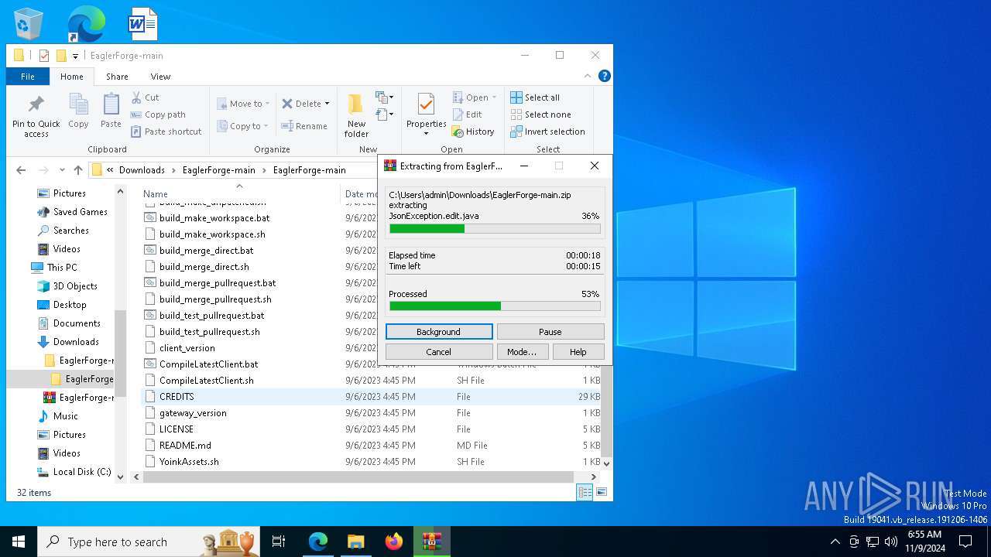Viewport: 991px width, 557px height.
Task: Open notification center on taskbar
Action: [x=965, y=542]
